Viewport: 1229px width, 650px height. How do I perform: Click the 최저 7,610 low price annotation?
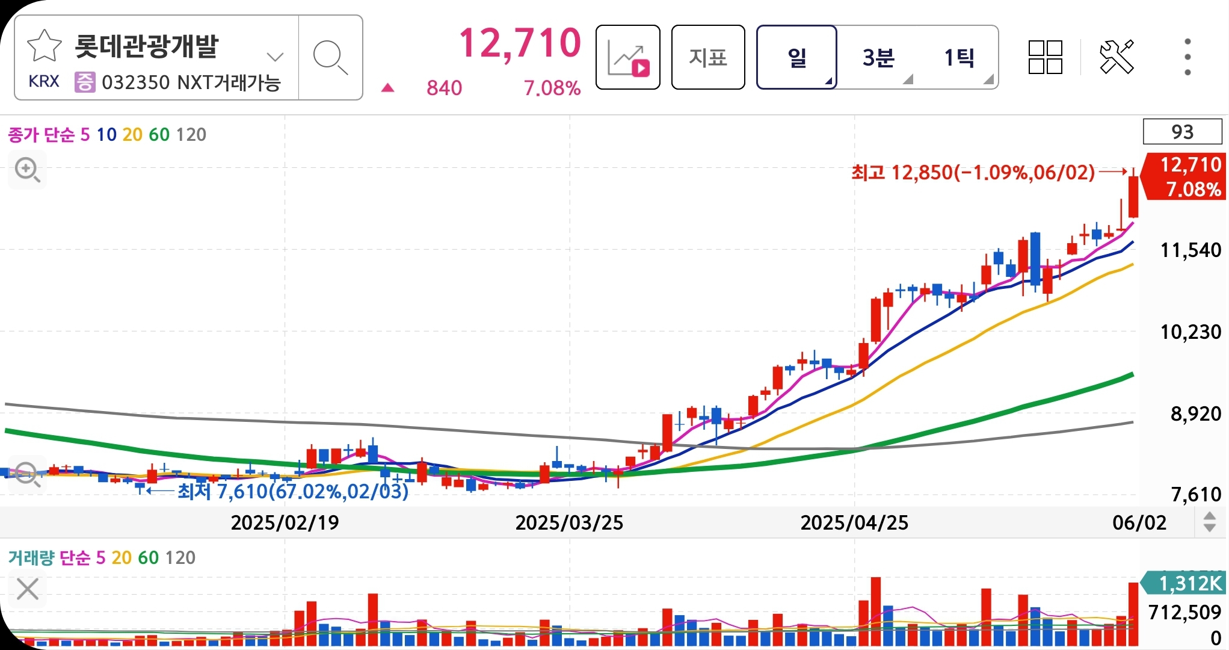293,491
